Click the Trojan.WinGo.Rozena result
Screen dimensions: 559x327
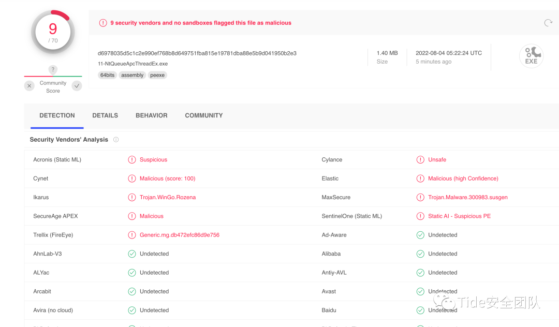click(x=168, y=197)
